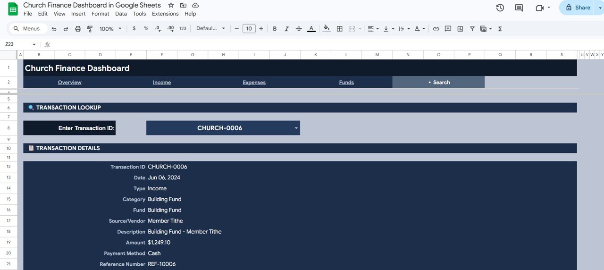Toggle strikethrough formatting
Viewport: 604px width, 270px height.
[299, 29]
